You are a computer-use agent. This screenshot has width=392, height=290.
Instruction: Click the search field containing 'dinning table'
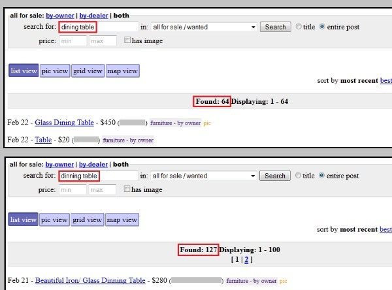click(98, 176)
